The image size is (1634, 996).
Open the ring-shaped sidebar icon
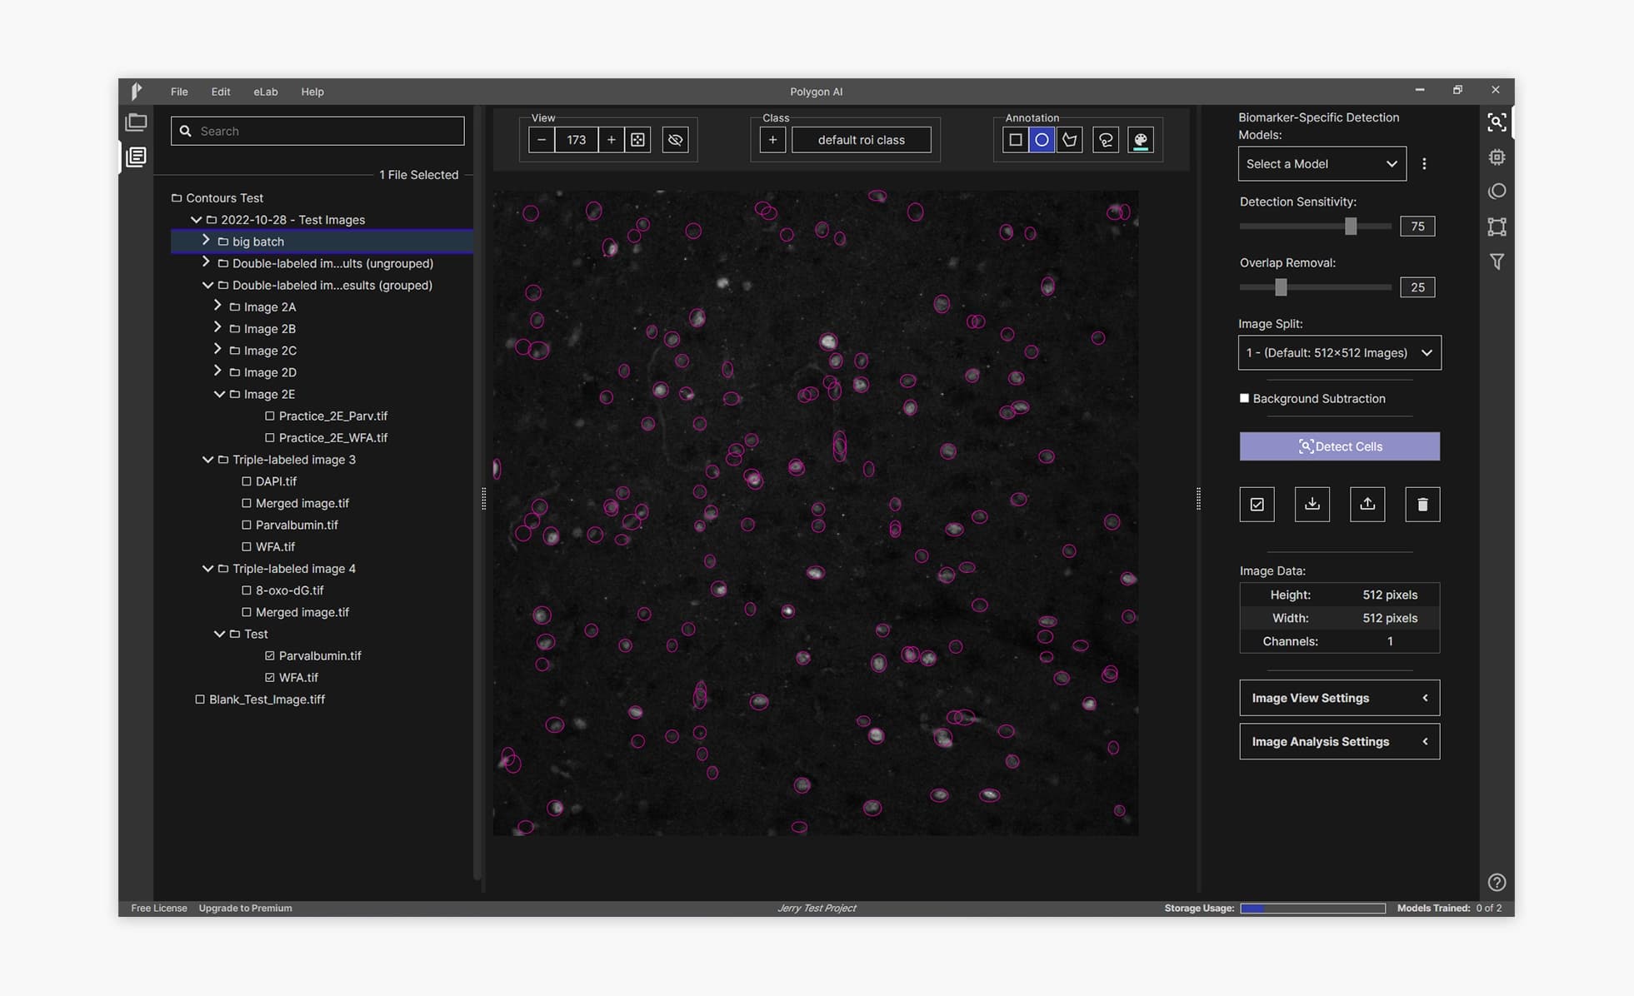point(1497,192)
